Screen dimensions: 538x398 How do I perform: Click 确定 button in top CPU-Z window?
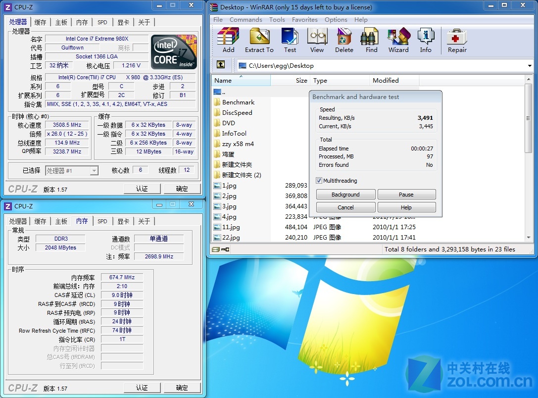(182, 189)
